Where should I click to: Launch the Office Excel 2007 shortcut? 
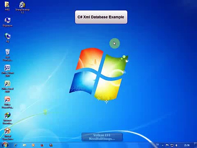tap(7, 87)
